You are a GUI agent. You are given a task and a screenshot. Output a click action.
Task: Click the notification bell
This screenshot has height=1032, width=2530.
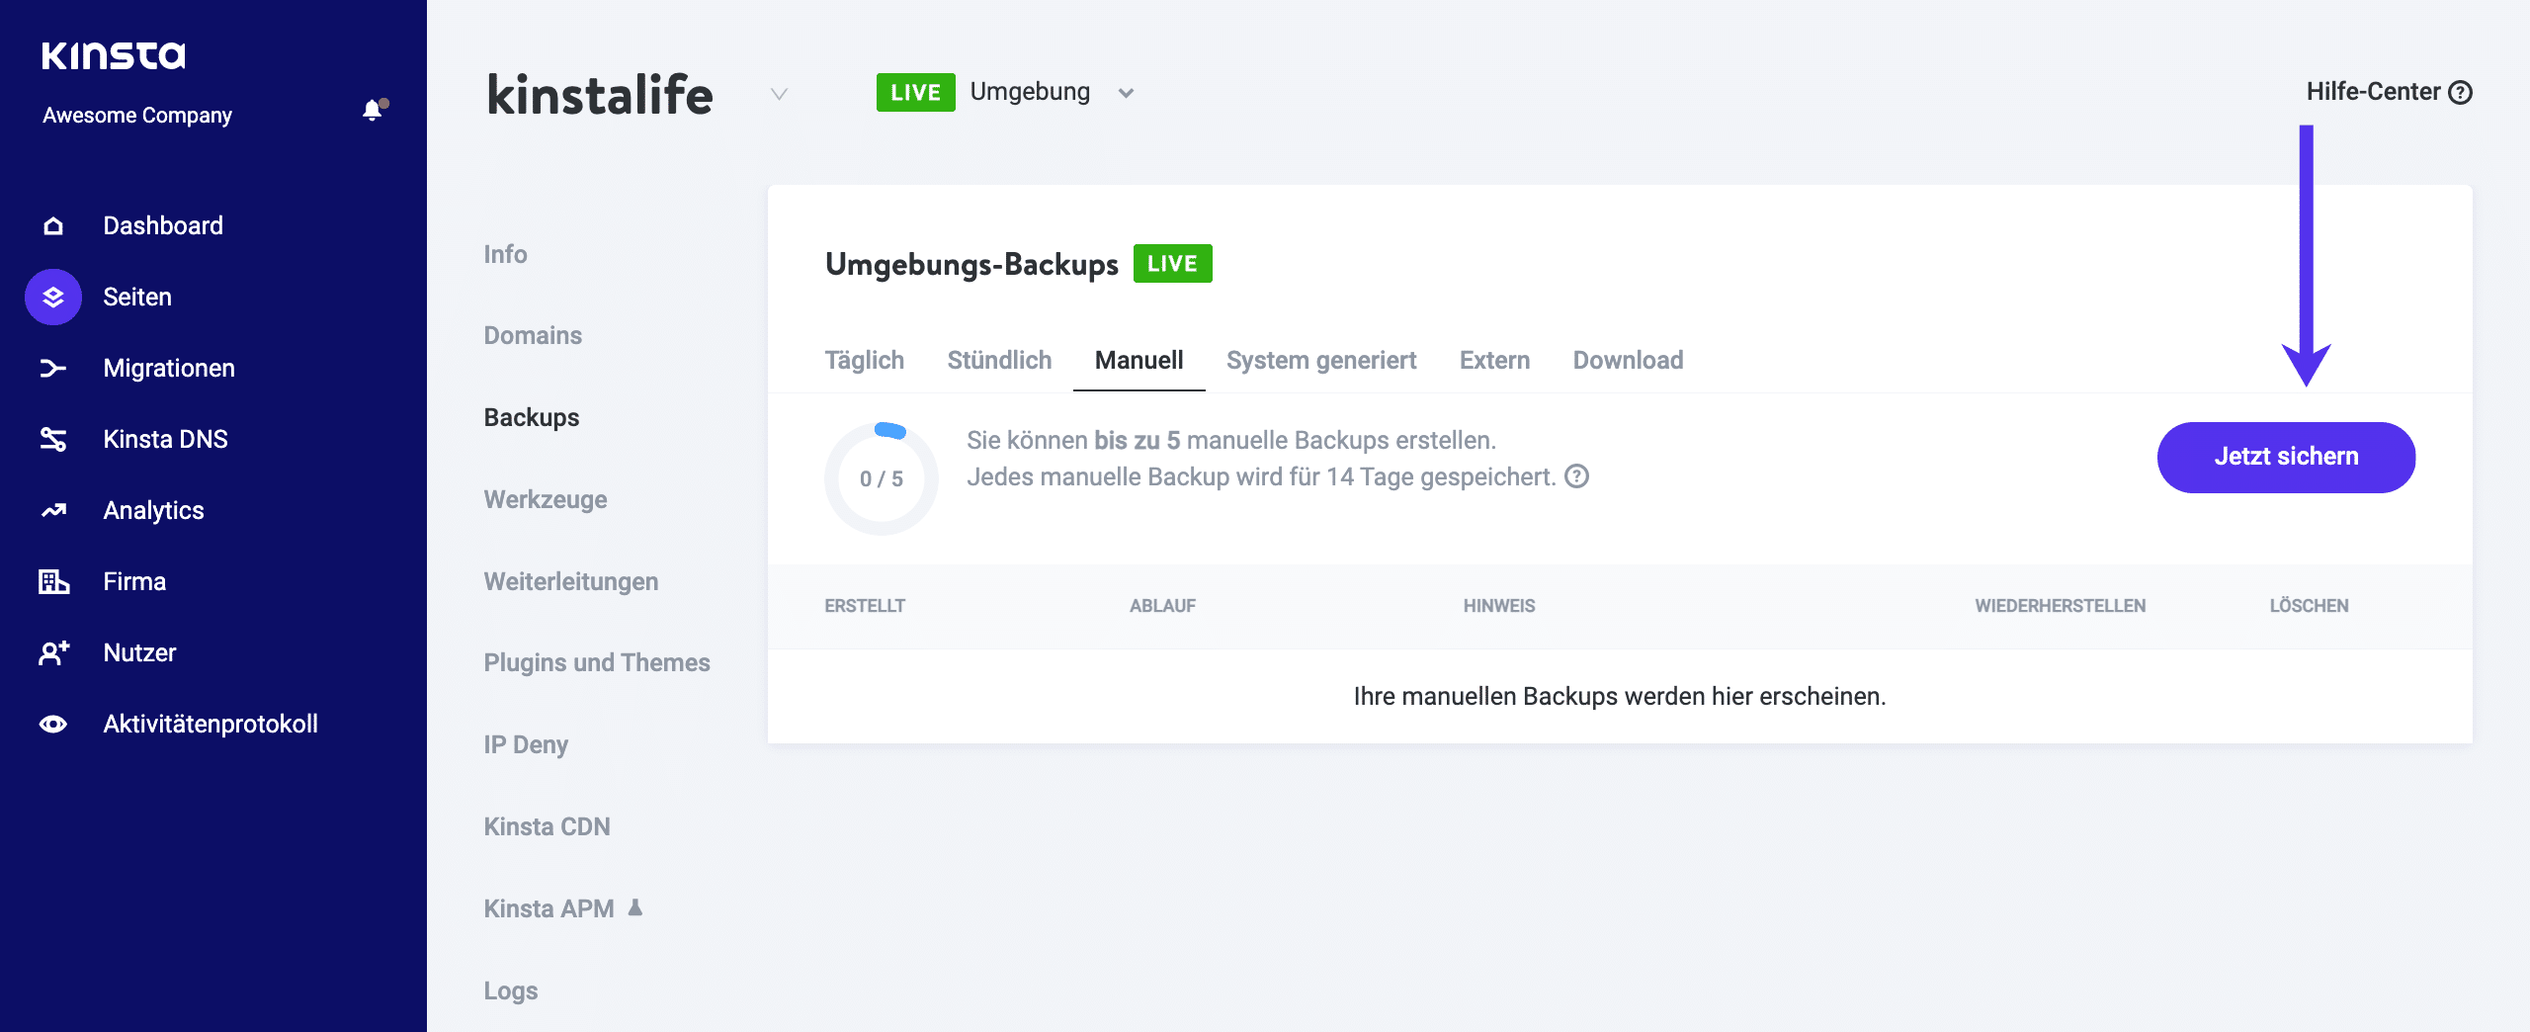[x=373, y=111]
